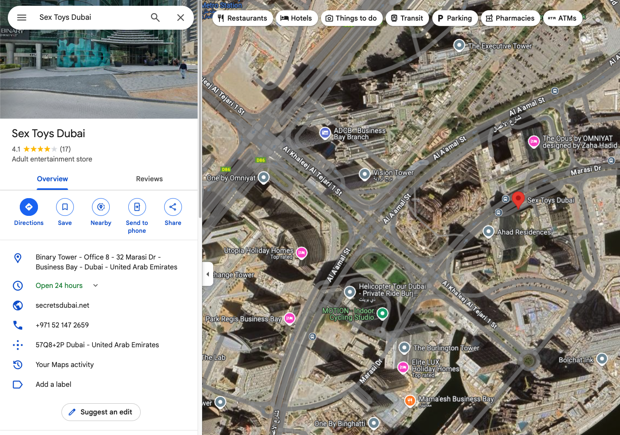
Task: Click the side panel vertical scrollbar
Action: coord(200,109)
